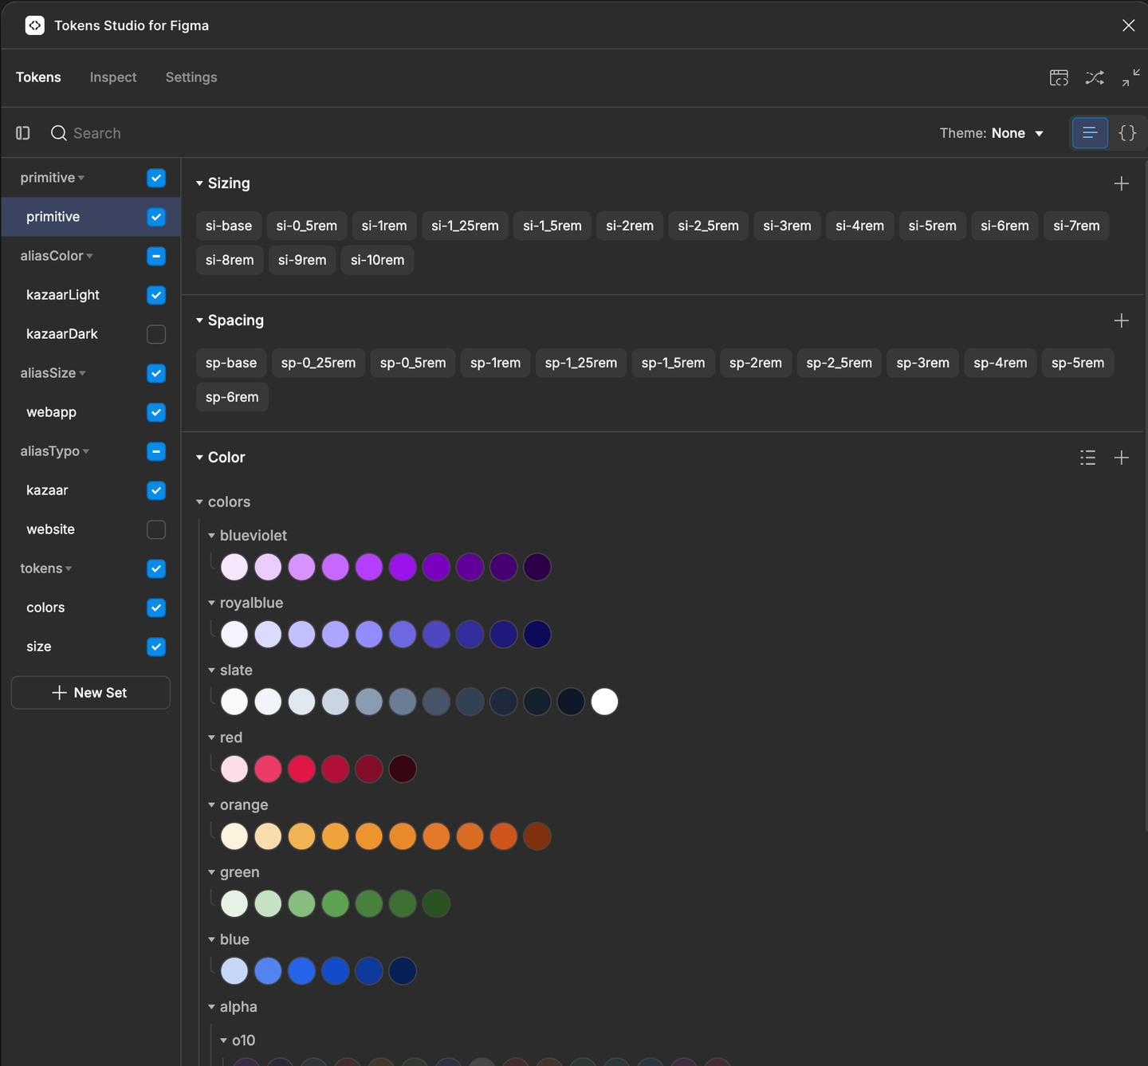
Task: Switch to list view icon
Action: coord(1090,133)
